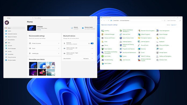Select Accounts in Settings sidebar
Viewport: 187px width, 105px height.
(15, 46)
